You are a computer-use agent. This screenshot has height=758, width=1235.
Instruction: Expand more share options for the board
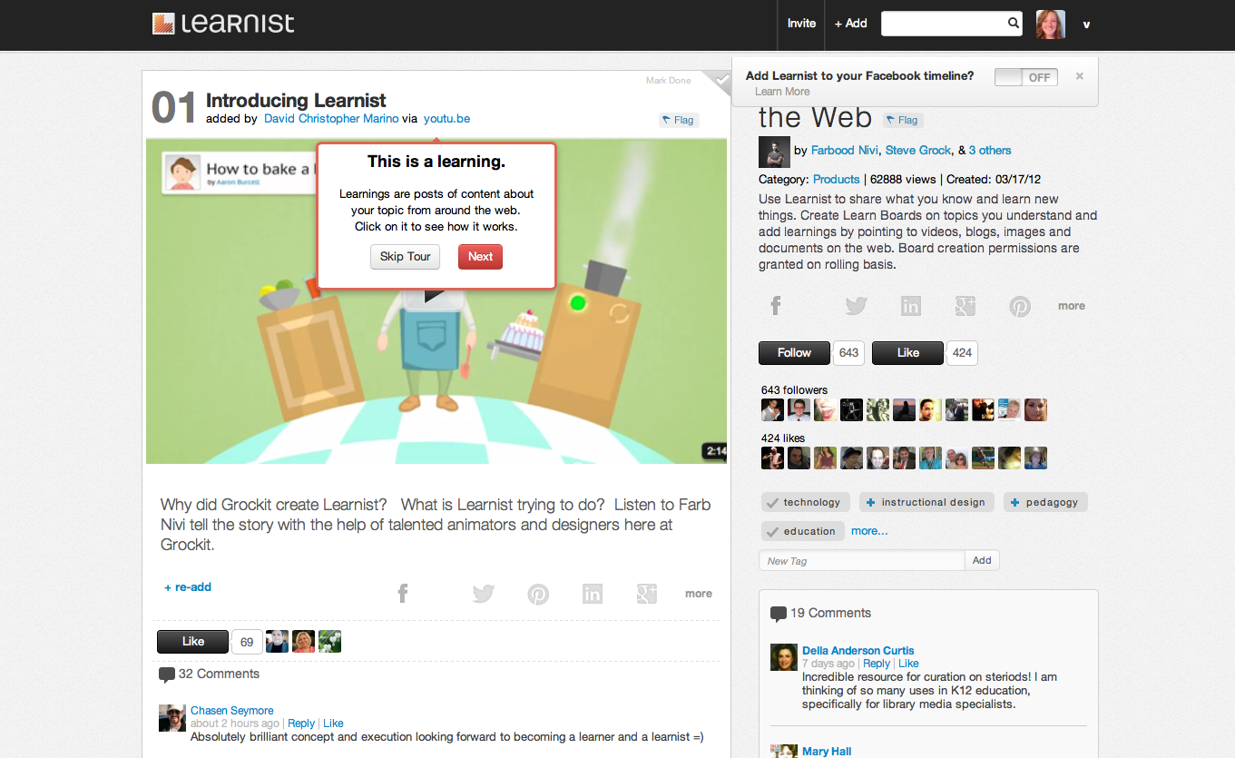(x=1071, y=306)
